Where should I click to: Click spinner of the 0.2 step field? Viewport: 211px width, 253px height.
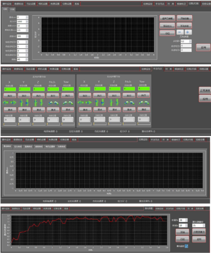[x=190, y=41]
